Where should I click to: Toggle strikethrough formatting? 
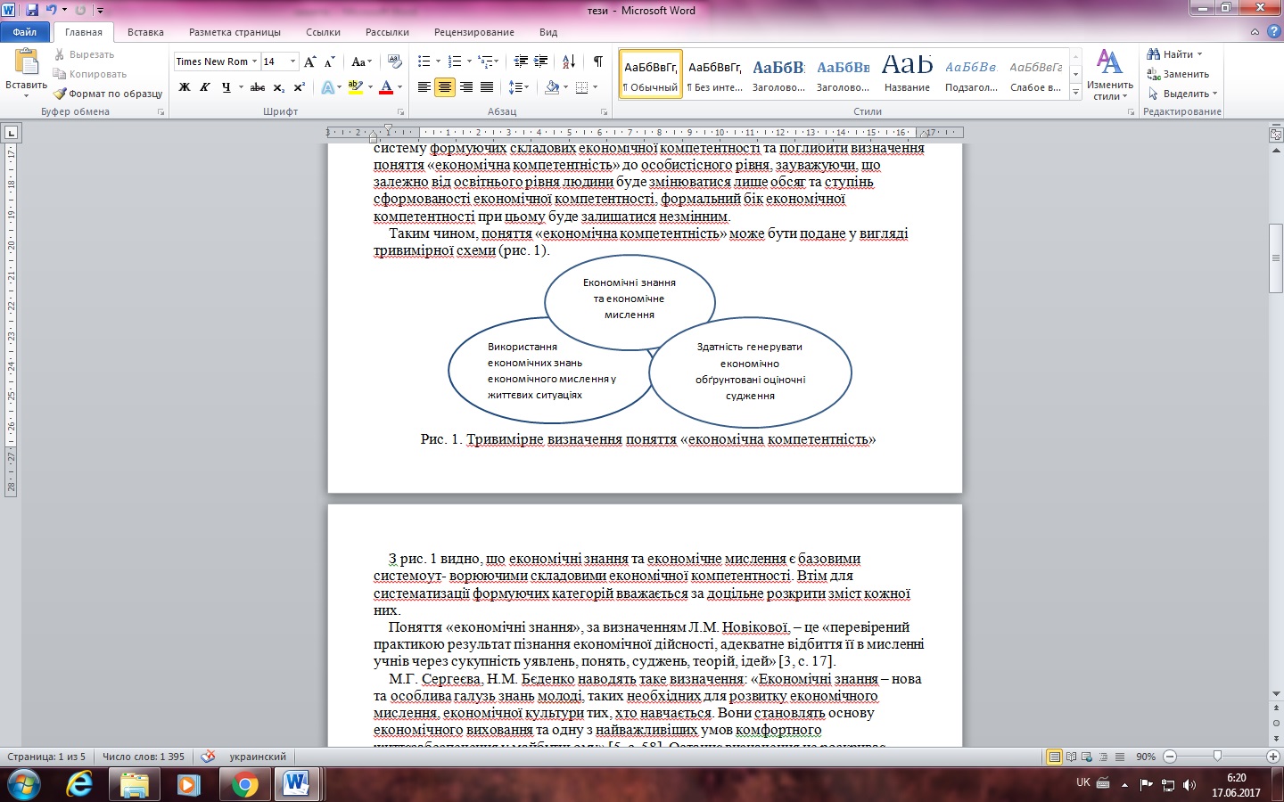(258, 87)
